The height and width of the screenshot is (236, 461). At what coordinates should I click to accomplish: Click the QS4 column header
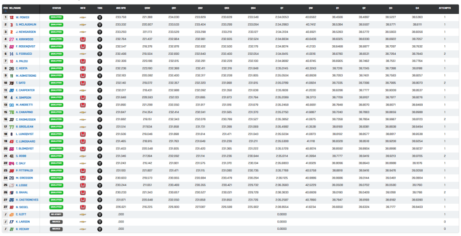point(253,8)
